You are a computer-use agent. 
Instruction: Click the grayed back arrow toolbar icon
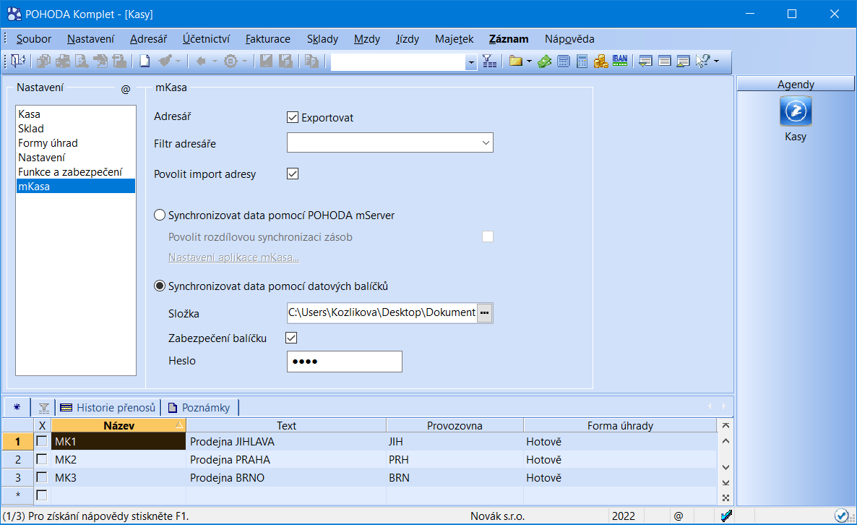coord(201,61)
